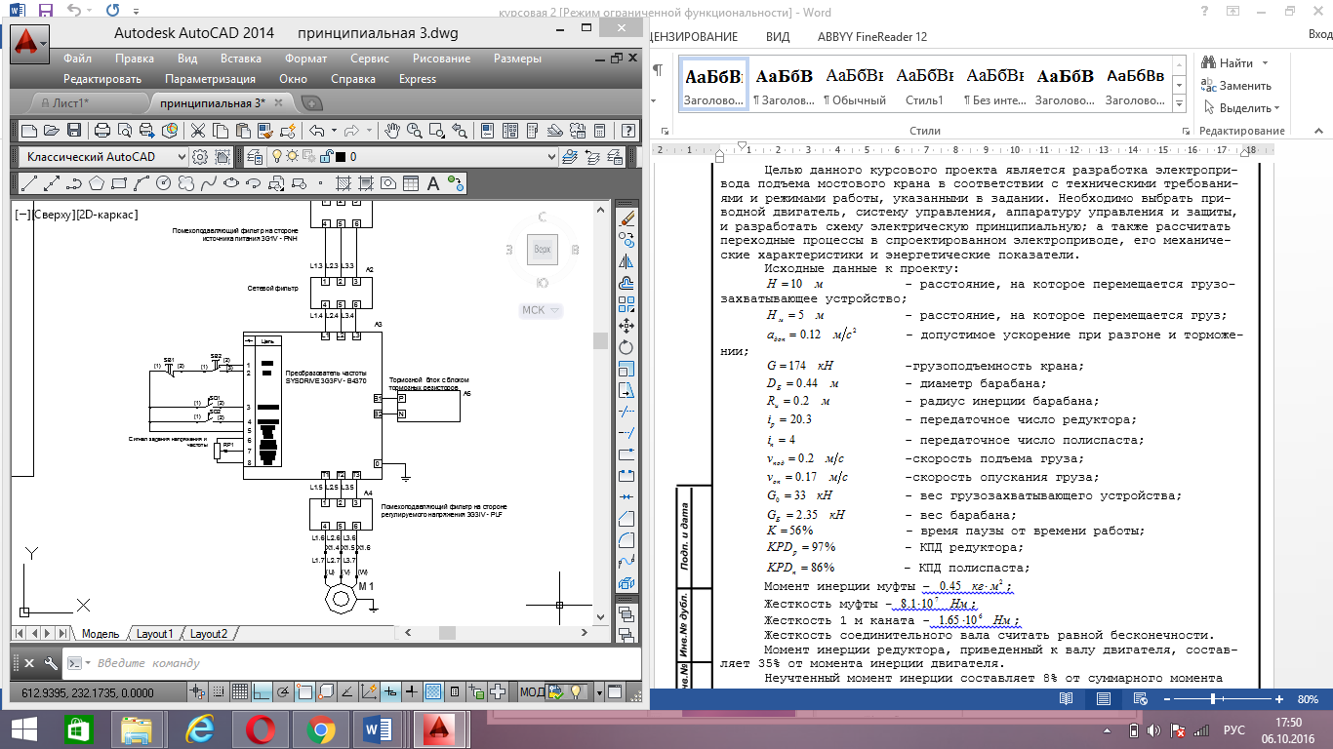This screenshot has width=1333, height=749.
Task: Toggle Grid display in AutoCAD status bar
Action: [240, 692]
